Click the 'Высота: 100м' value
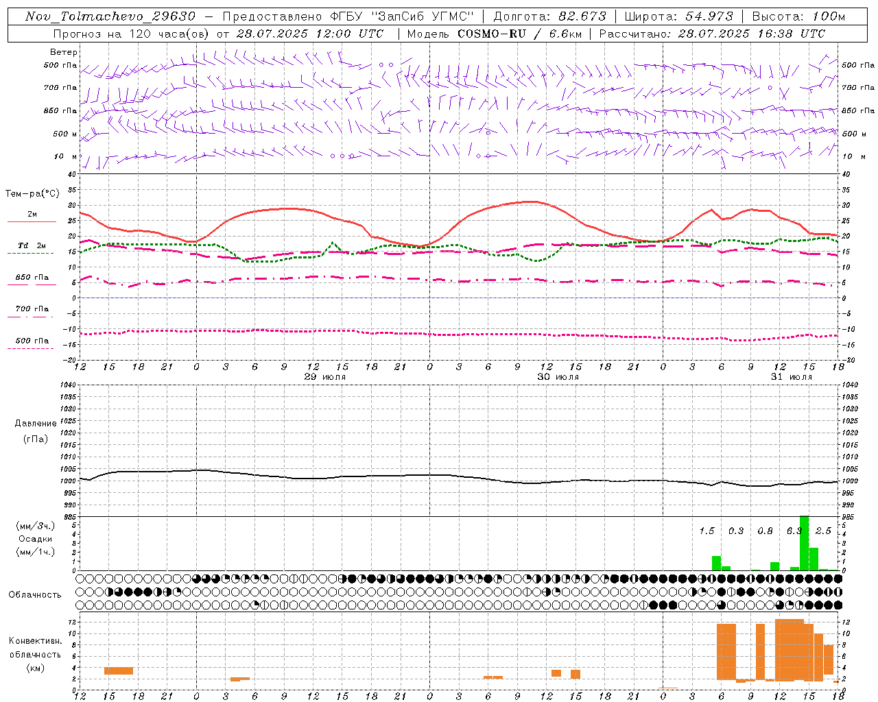This screenshot has width=878, height=702. (798, 16)
